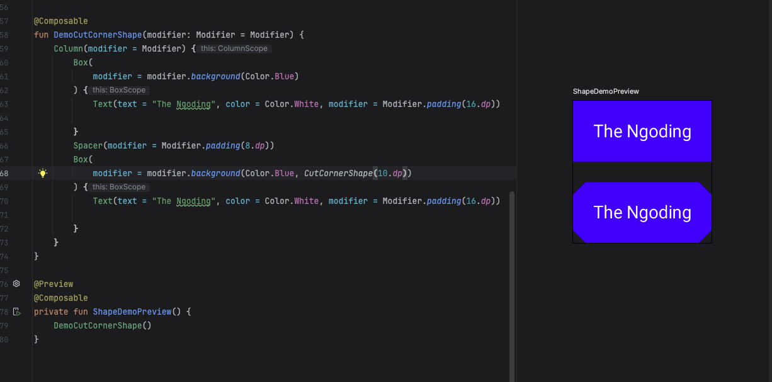Screen dimensions: 772x382
Task: Click the Column keyword on line 59
Action: tap(68, 48)
